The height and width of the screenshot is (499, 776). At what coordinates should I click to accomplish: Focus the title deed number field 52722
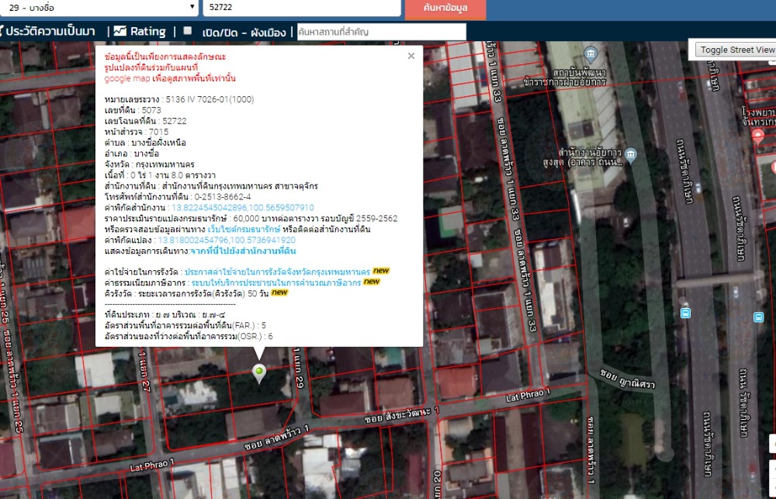click(301, 8)
